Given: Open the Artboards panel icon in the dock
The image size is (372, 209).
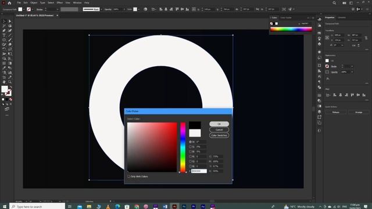Looking at the screenshot, I should pyautogui.click(x=319, y=122).
